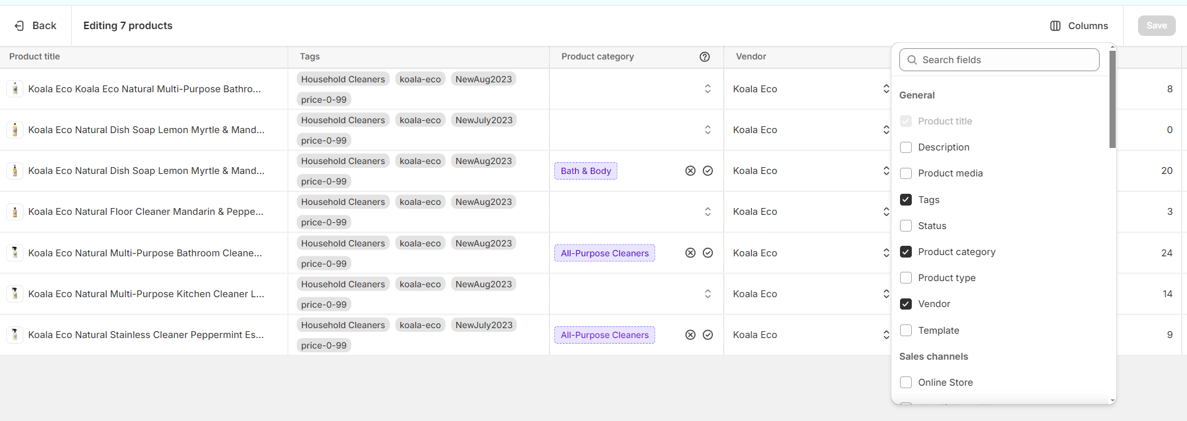Accept category suggestion for Stainless Cleaner row

click(708, 335)
